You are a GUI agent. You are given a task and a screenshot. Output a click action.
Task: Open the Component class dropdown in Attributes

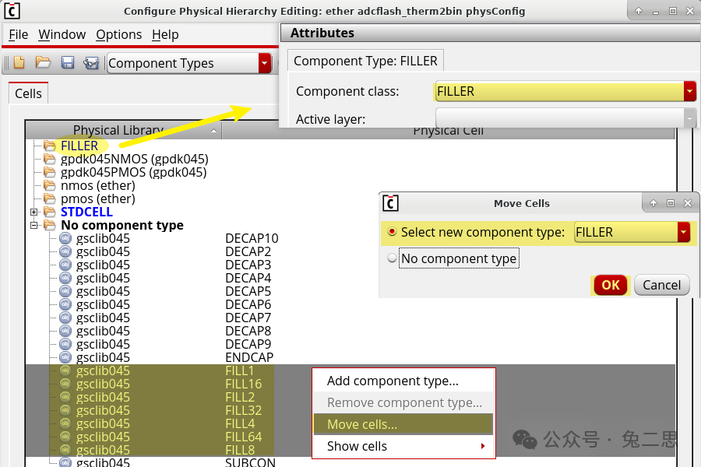click(689, 91)
